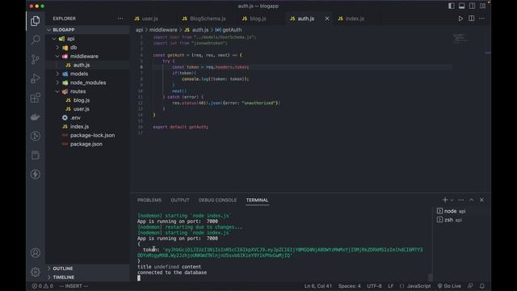Open the Search view icon
The image size is (517, 291).
[x=36, y=40]
